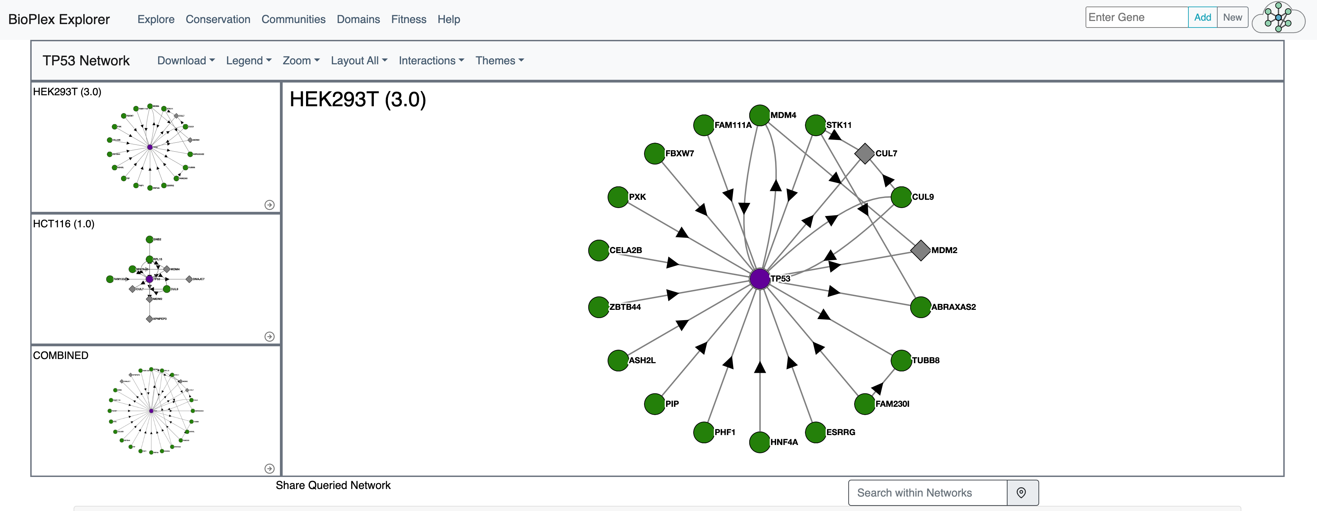Select the gray CUL7 diamond node

(x=864, y=153)
